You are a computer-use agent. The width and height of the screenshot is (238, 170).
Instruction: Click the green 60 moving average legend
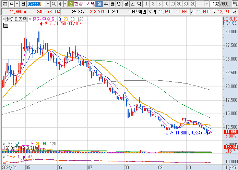click(72, 19)
